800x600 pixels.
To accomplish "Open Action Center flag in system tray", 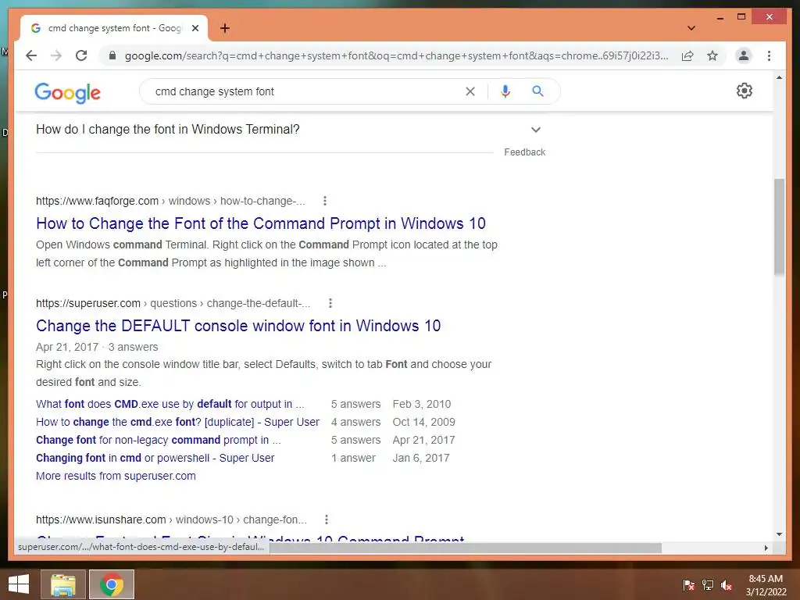I will [688, 584].
